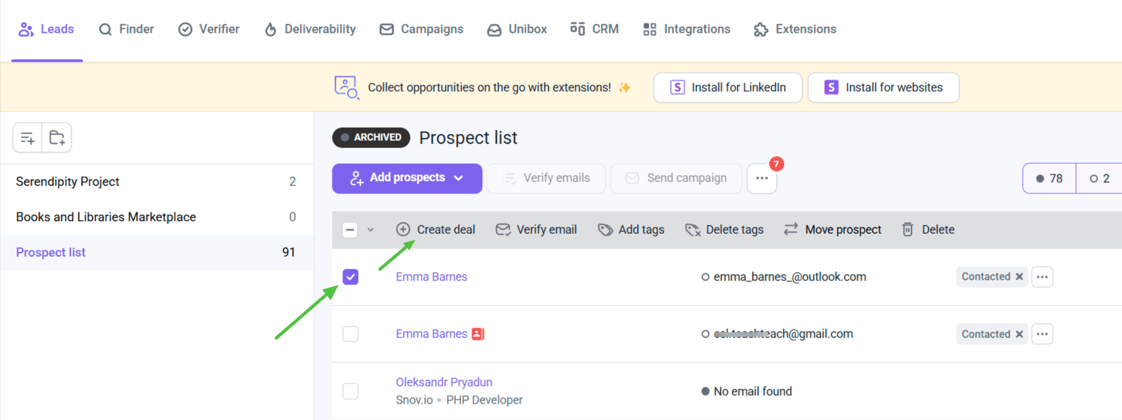This screenshot has height=420, width=1122.
Task: Click Install for LinkedIn button
Action: [x=728, y=87]
